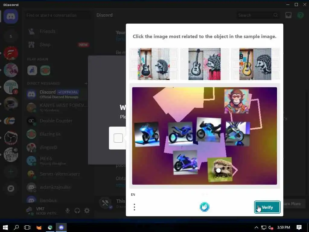
Task: Launch first Play Again activity icon
Action: (32, 70)
